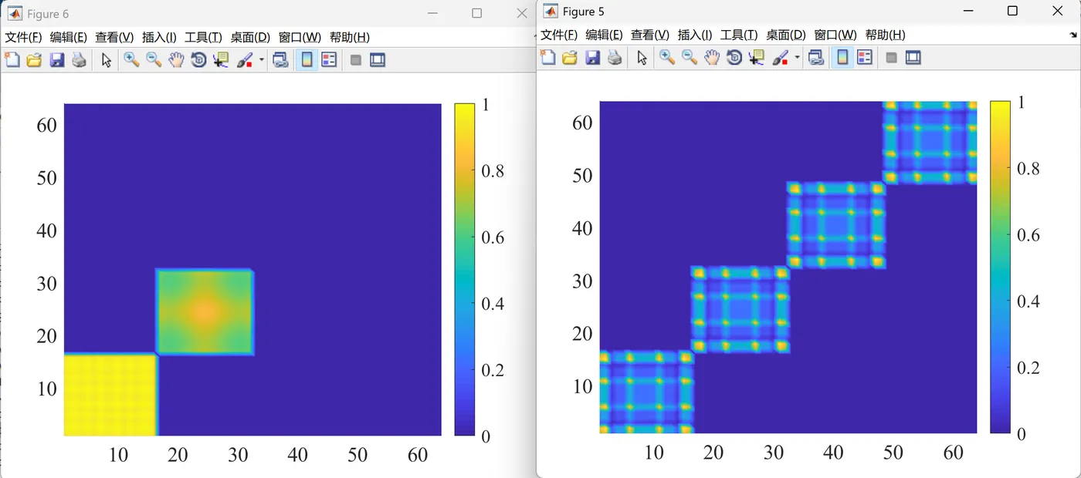This screenshot has height=478, width=1081.
Task: Click Link Plot icon in Figure 5
Action: [x=817, y=57]
